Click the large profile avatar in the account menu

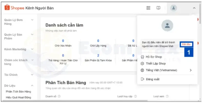point(167,25)
